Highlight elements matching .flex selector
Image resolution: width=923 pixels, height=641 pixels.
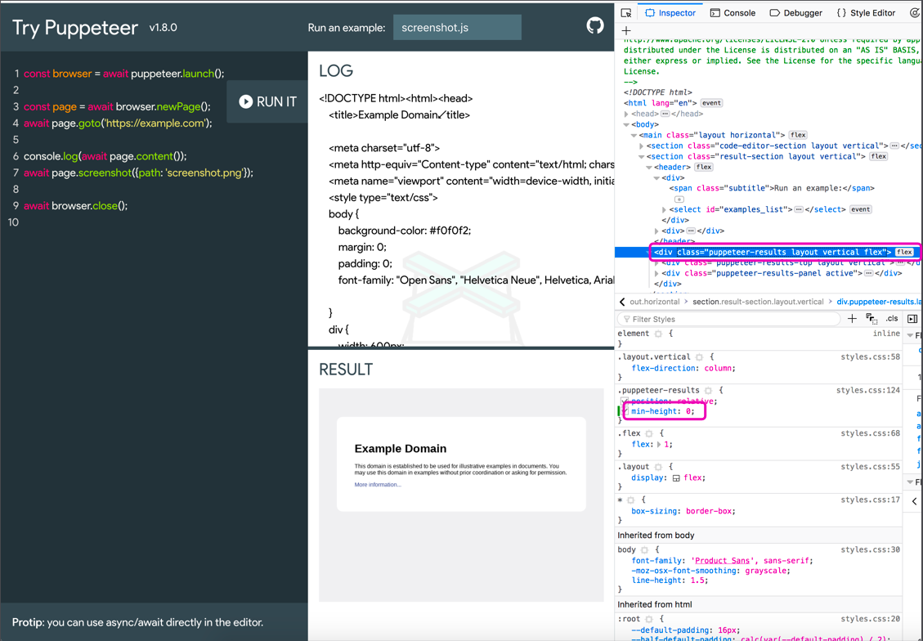[x=648, y=433]
